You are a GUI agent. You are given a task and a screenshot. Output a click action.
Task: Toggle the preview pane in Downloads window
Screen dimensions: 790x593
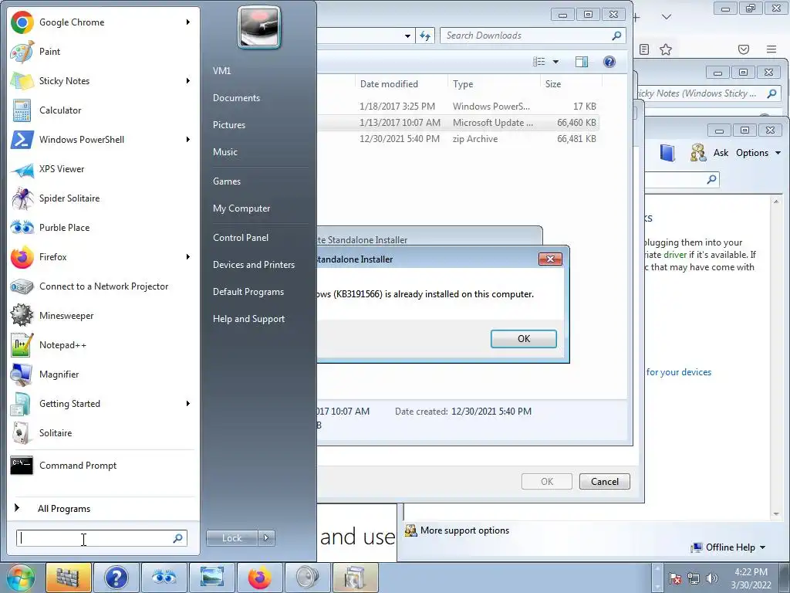click(582, 62)
